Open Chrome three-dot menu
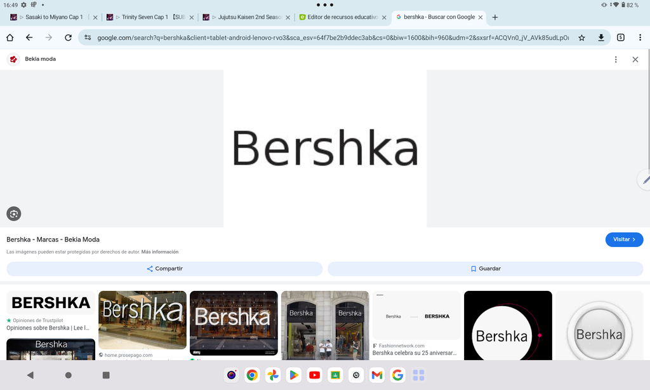This screenshot has height=390, width=650. (640, 37)
